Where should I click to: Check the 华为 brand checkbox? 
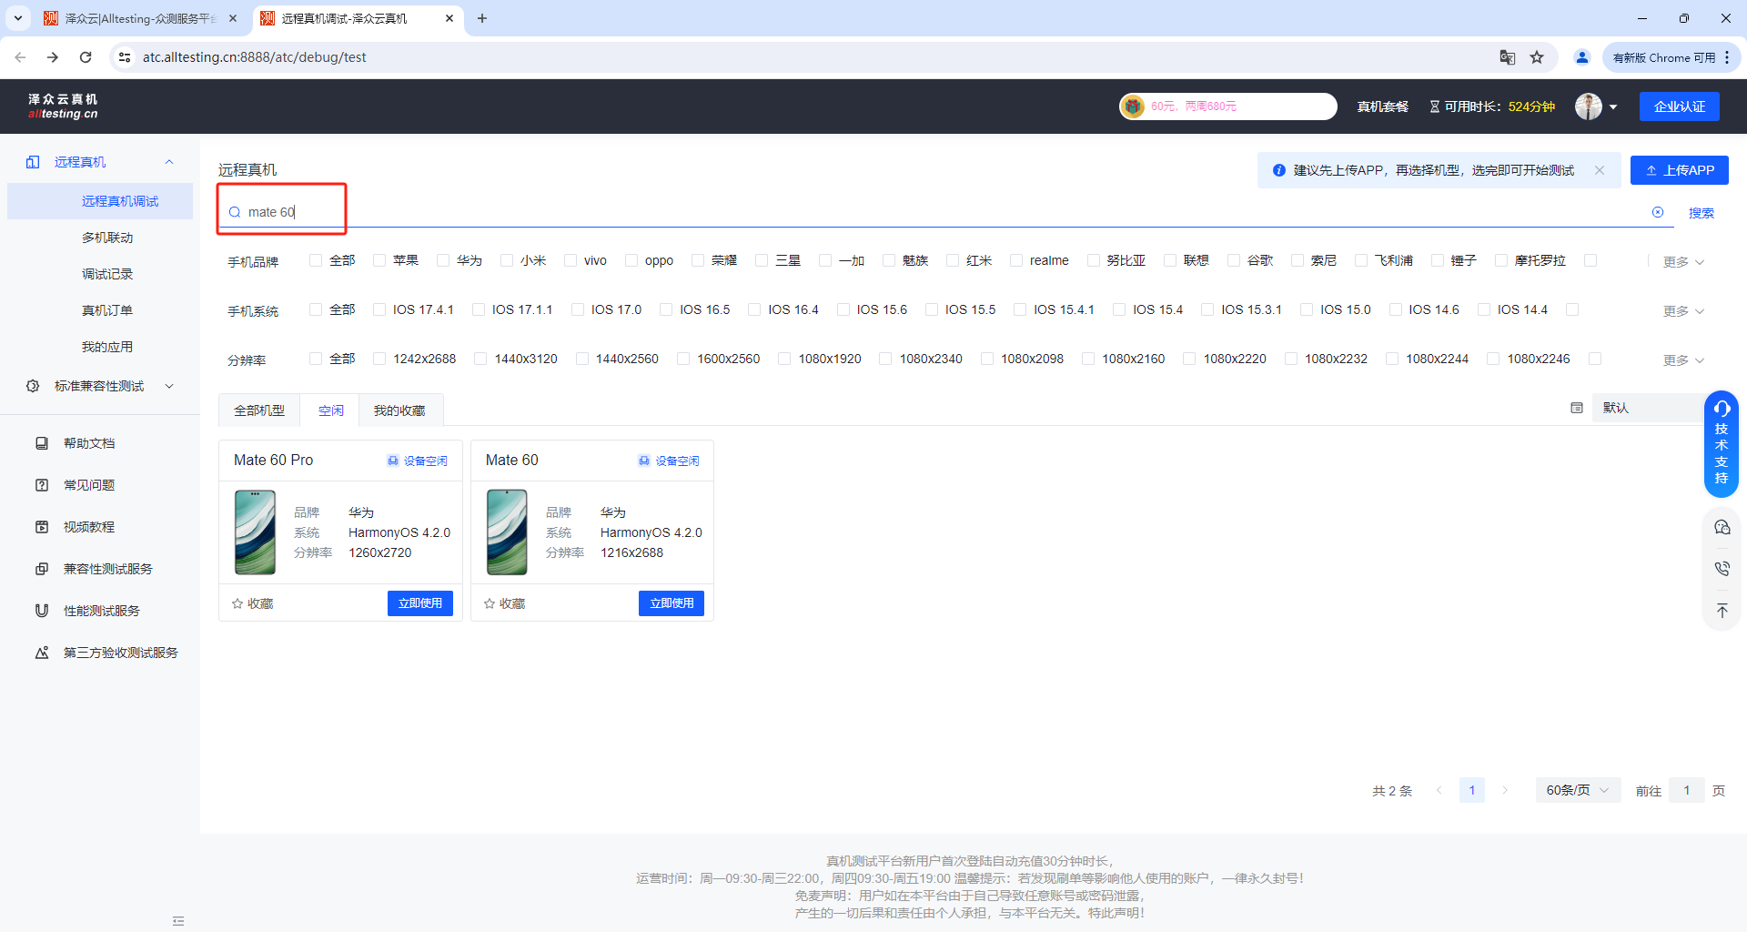[444, 260]
